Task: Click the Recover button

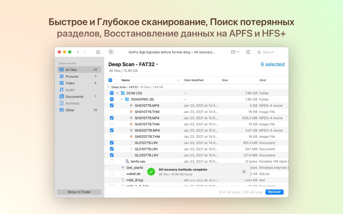Action: 274,192
